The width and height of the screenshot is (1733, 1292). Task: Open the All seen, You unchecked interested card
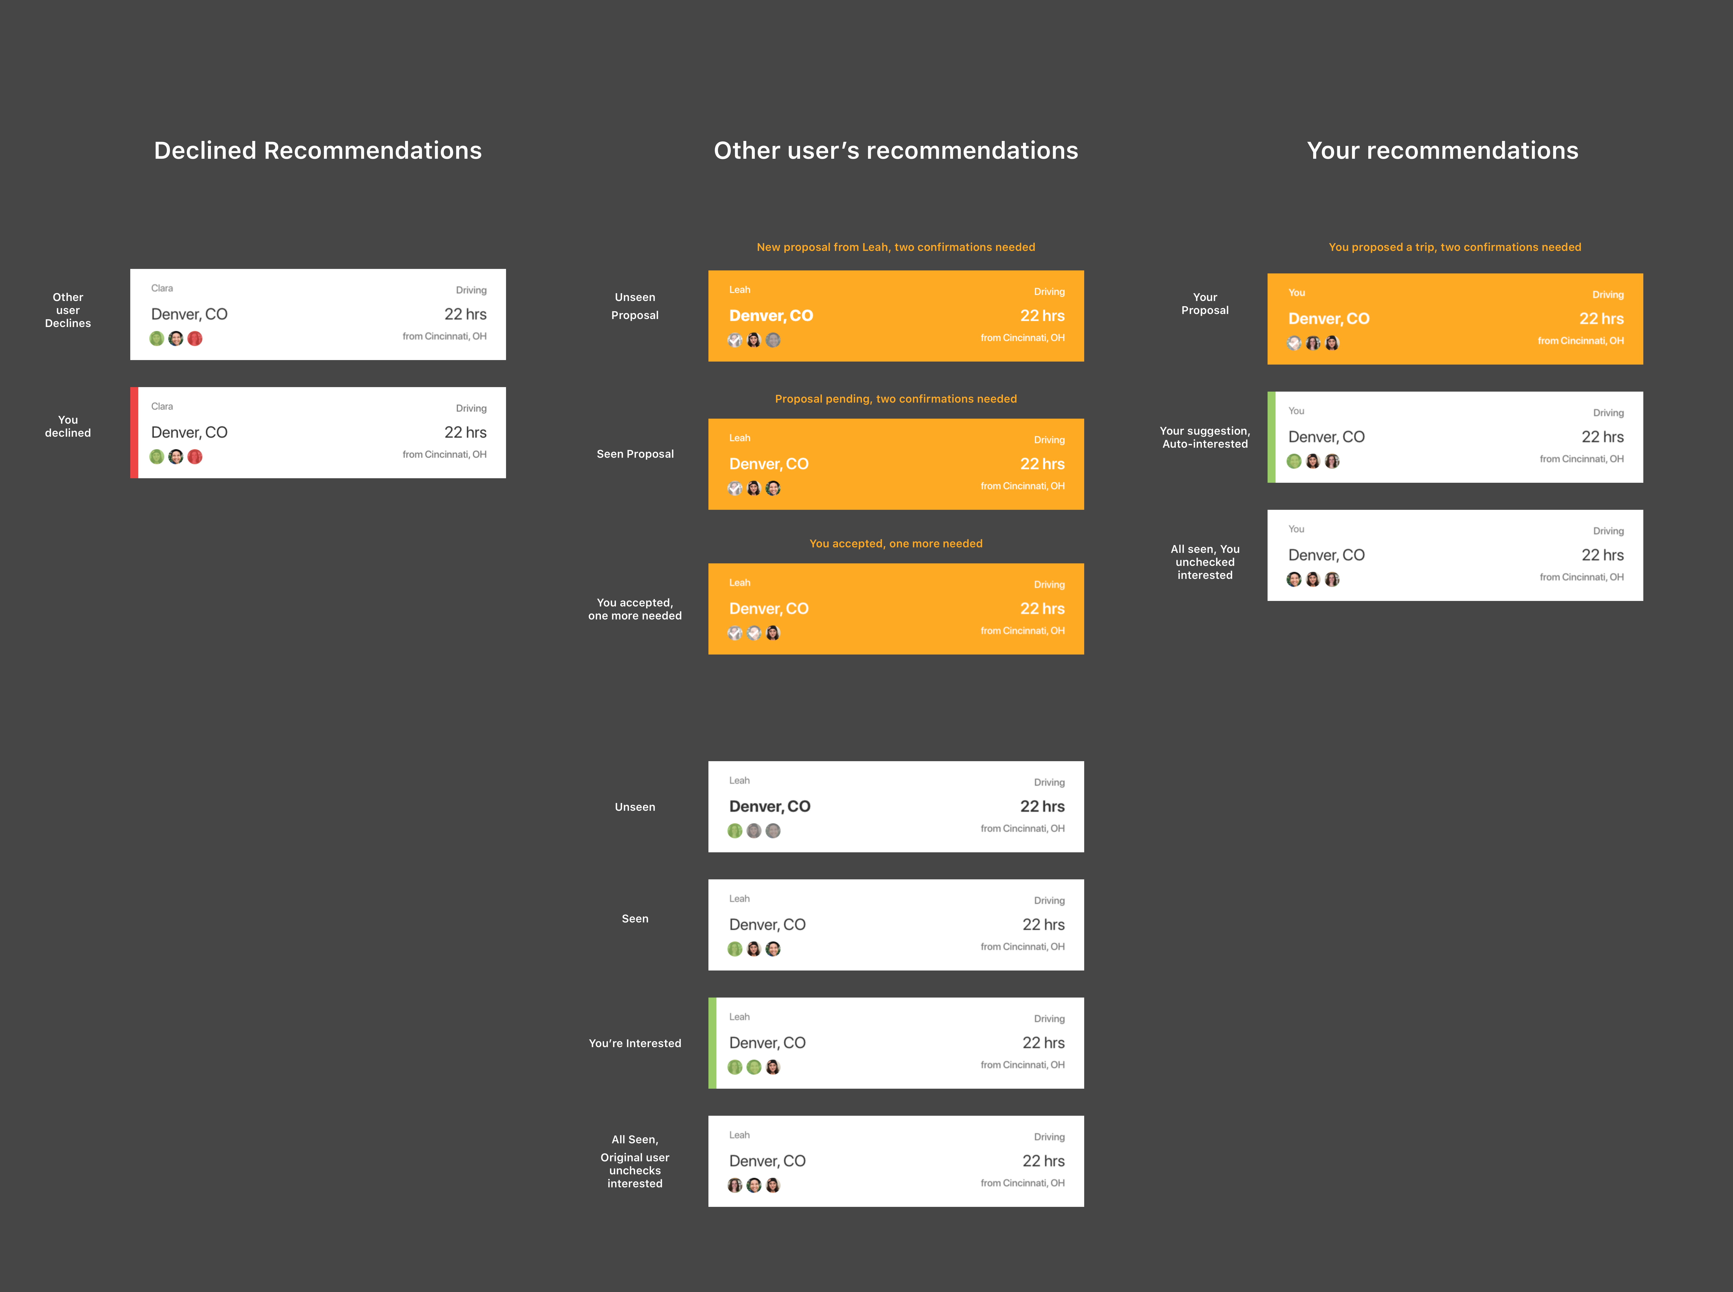[1455, 555]
